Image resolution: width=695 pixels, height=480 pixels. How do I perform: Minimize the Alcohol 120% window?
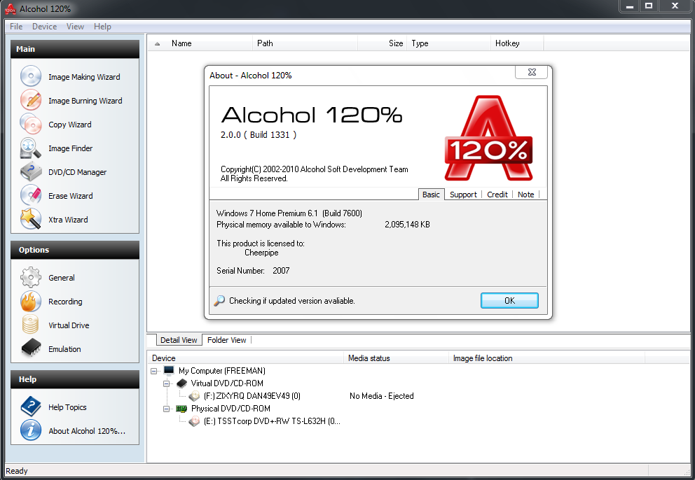pos(629,6)
